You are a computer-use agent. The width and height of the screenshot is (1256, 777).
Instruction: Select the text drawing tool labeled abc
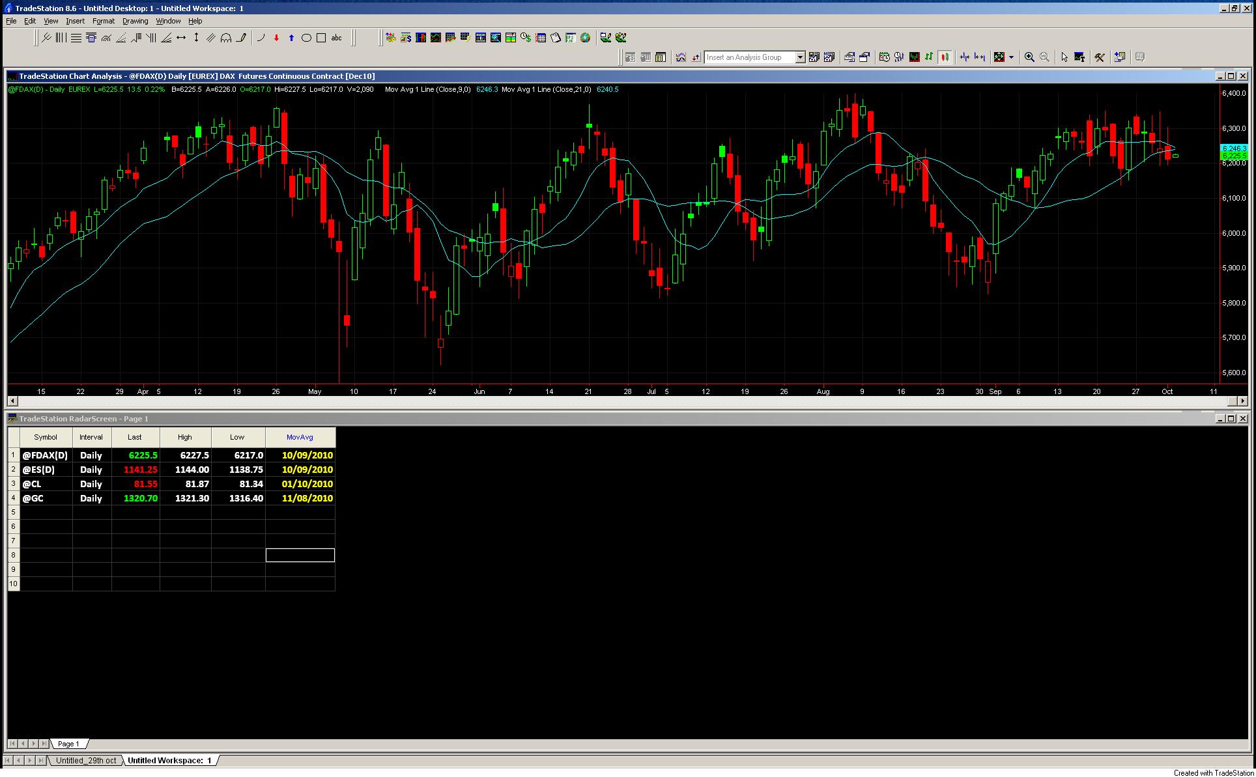click(336, 38)
